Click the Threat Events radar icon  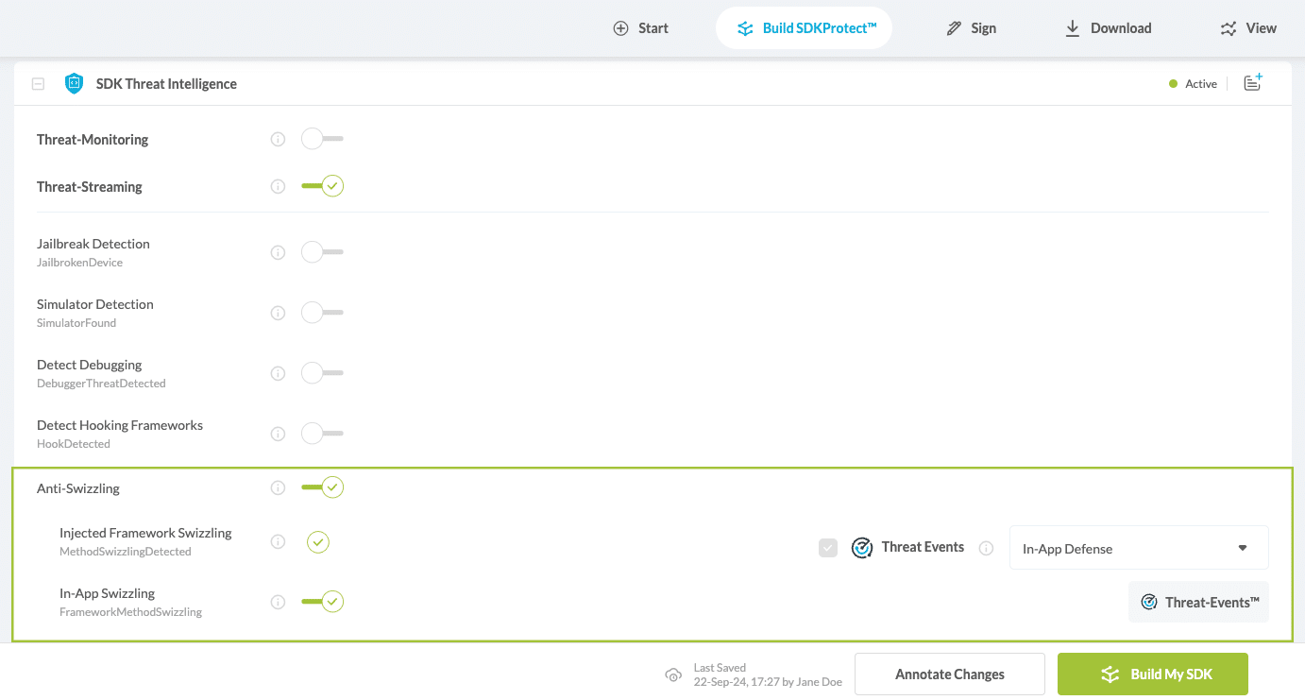click(861, 548)
